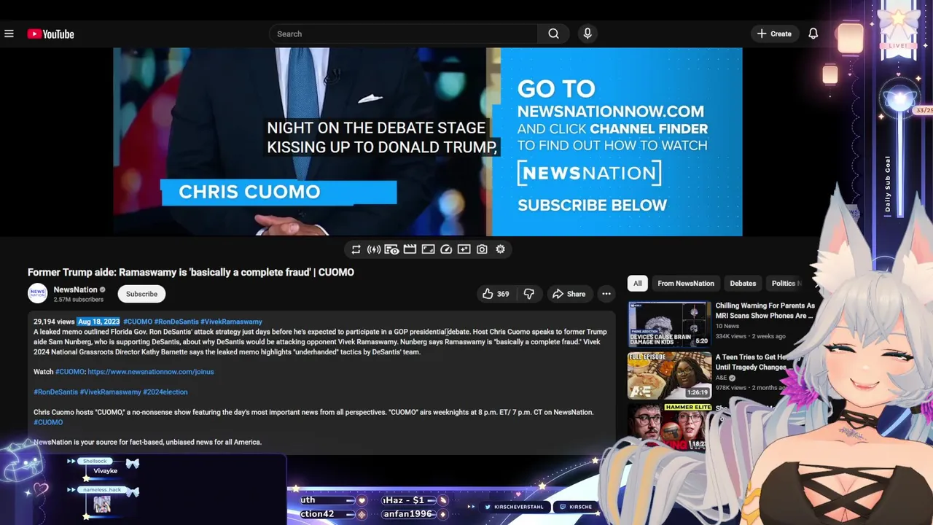
Task: Open the A&E full episode thumbnail
Action: [x=669, y=376]
